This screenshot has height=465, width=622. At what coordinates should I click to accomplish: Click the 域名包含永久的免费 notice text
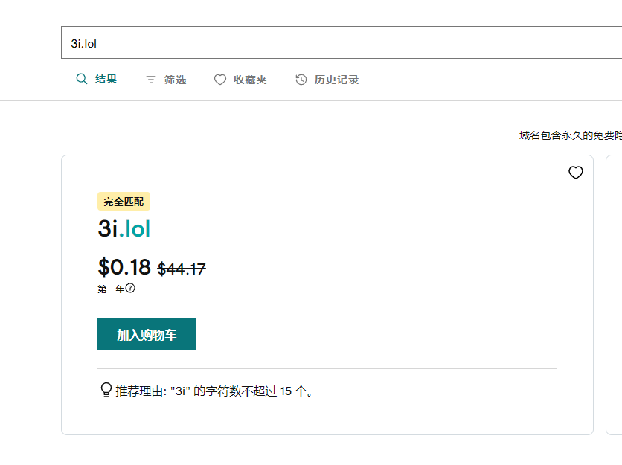pyautogui.click(x=571, y=135)
